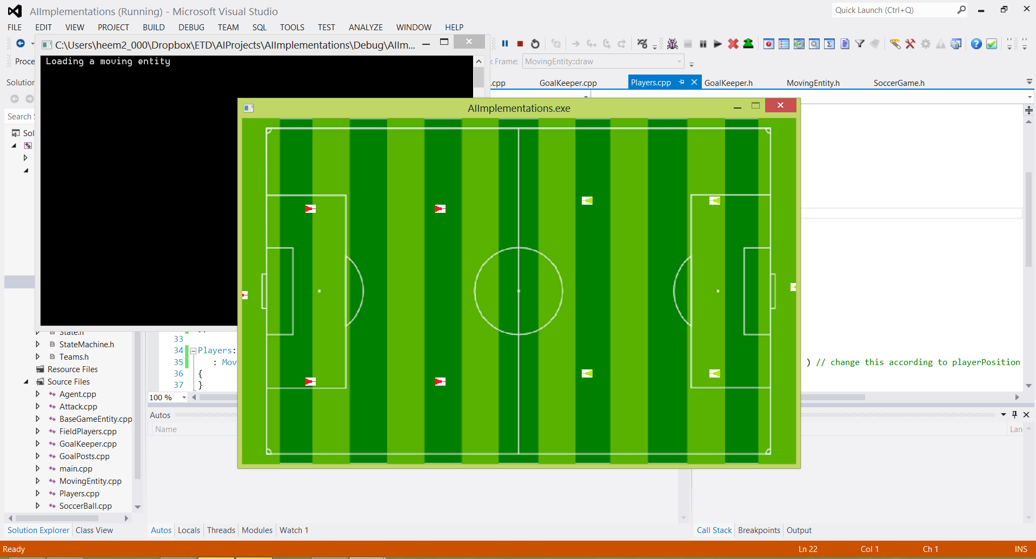The width and height of the screenshot is (1036, 559).
Task: Open the document tabs overflow dropdown
Action: [1029, 82]
